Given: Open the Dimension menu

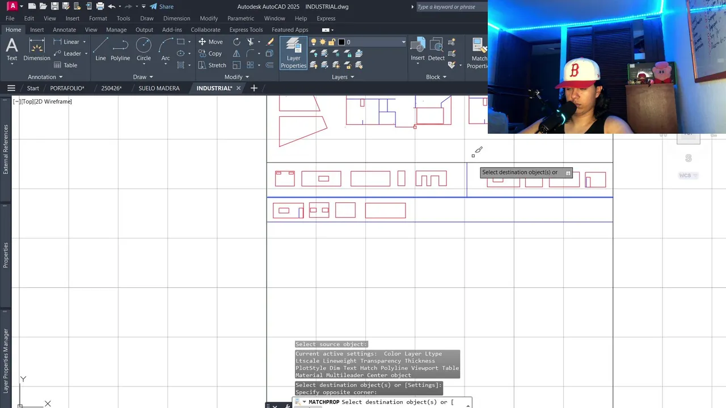Looking at the screenshot, I should click(x=176, y=18).
